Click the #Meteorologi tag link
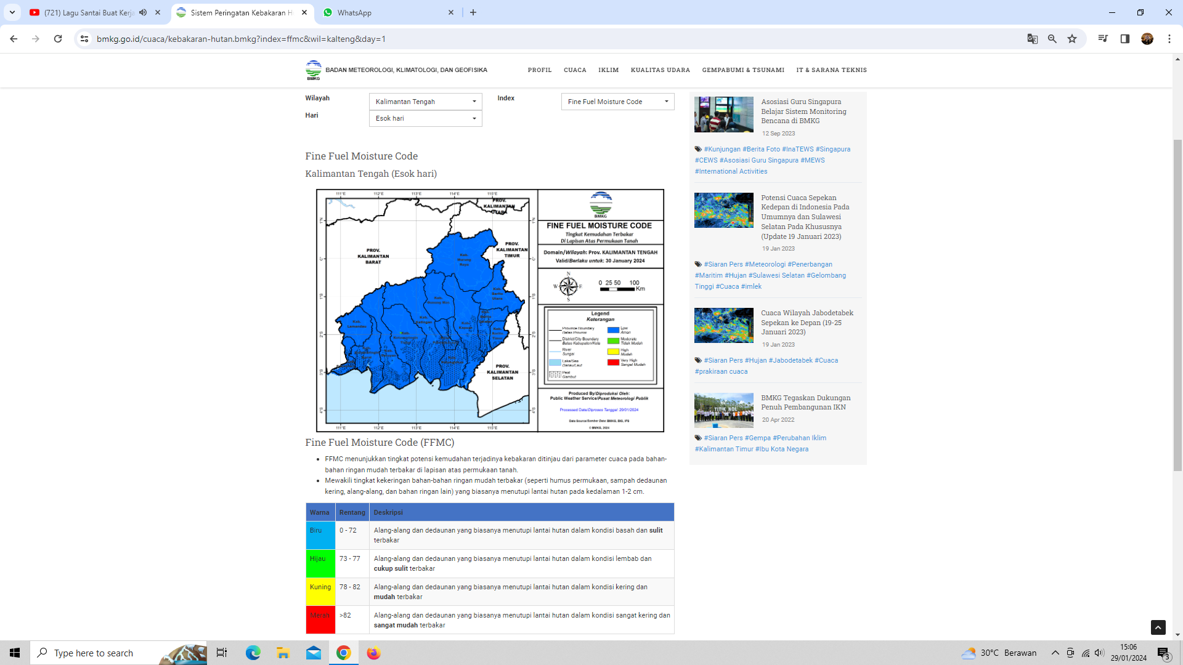 (765, 264)
